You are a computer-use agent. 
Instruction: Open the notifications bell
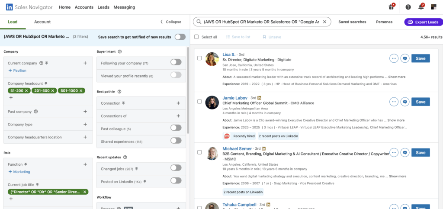(421, 7)
